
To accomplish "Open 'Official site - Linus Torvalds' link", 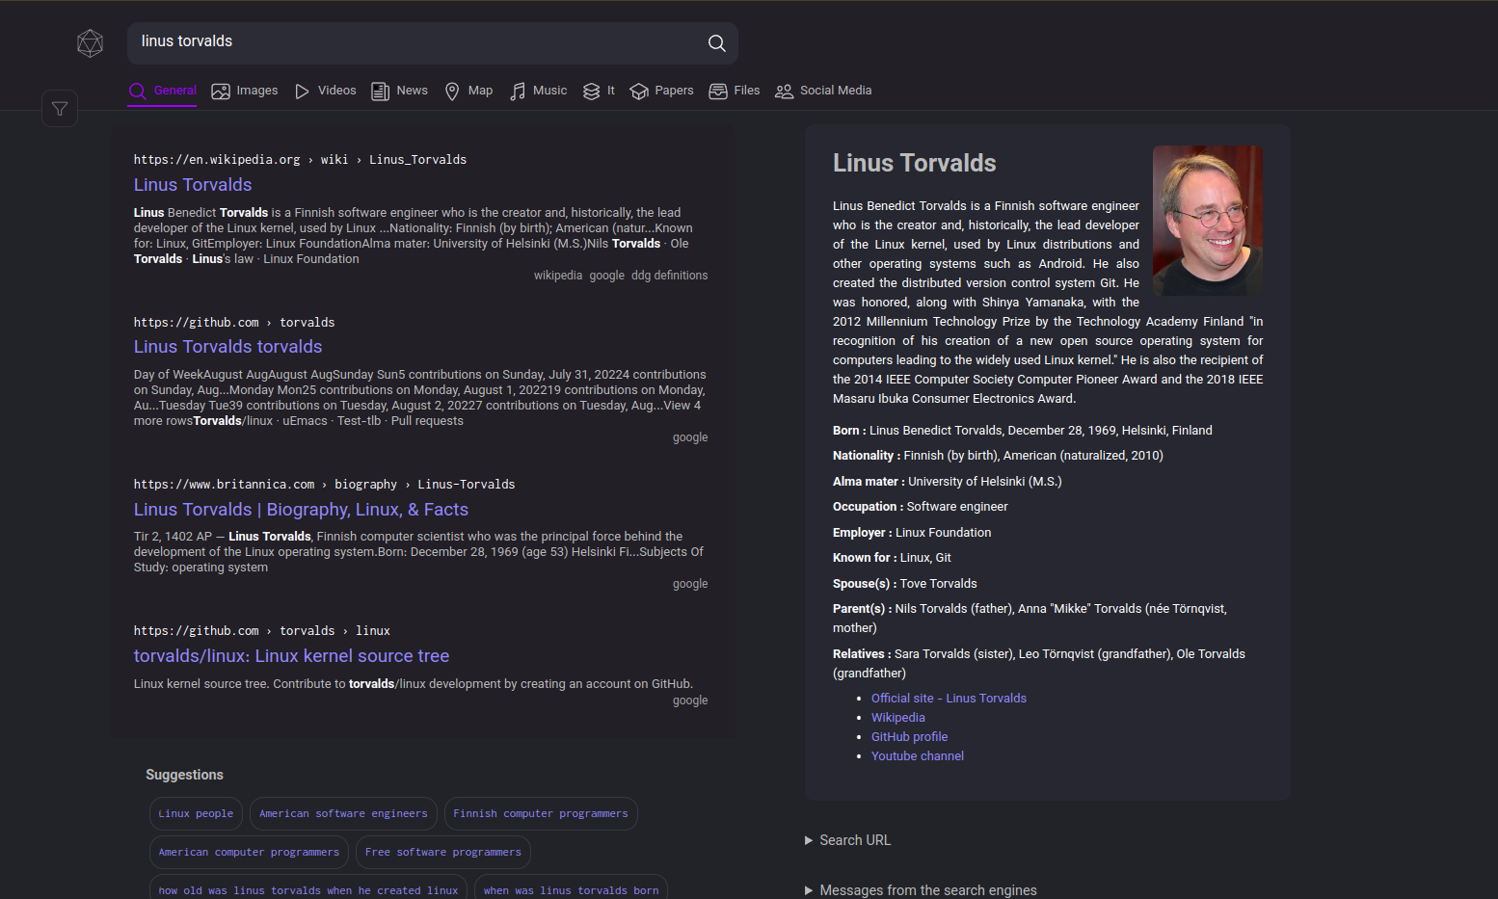I will 949,699.
